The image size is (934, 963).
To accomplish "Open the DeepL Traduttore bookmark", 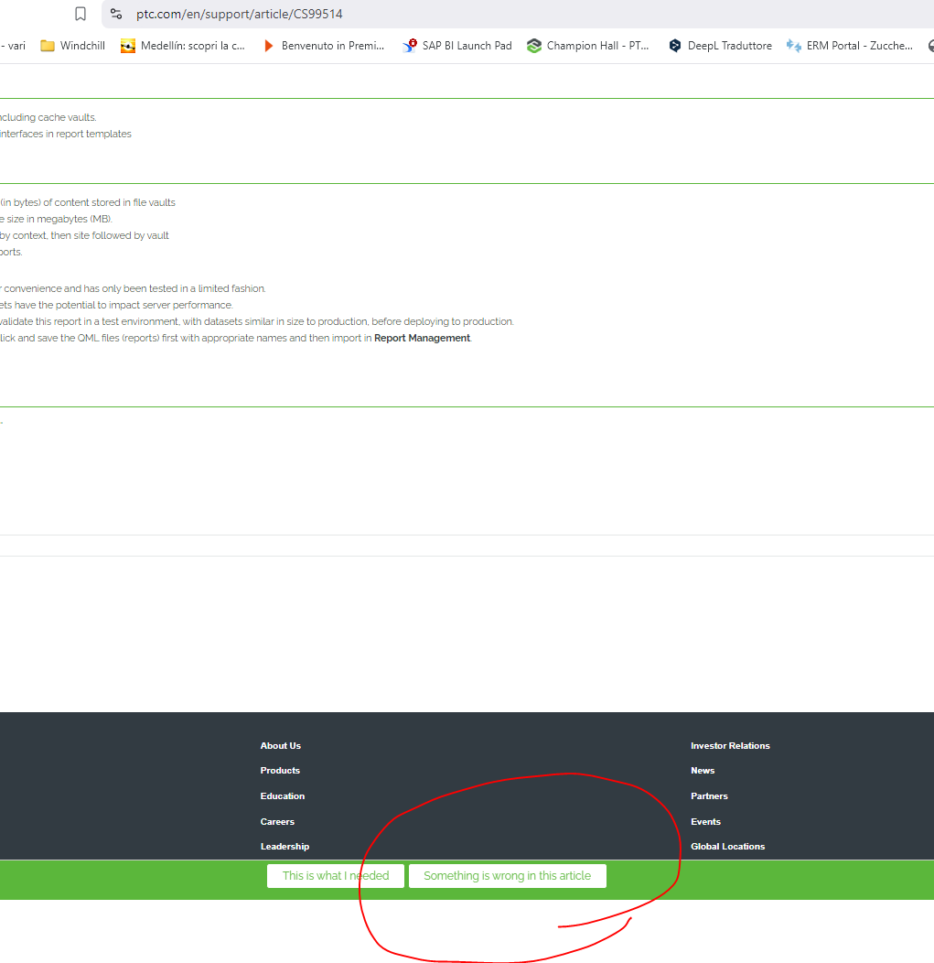I will point(720,45).
